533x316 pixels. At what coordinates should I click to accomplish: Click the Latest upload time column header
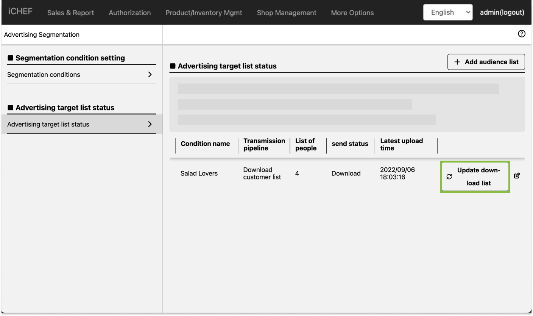click(401, 144)
